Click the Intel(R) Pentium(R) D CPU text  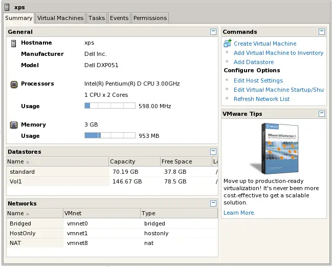pos(132,84)
